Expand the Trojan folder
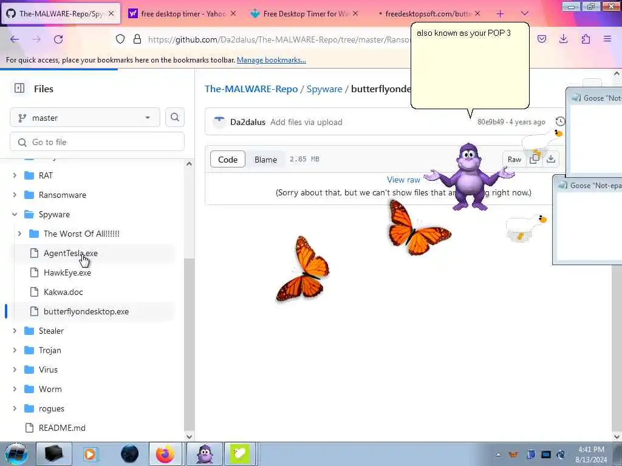622x466 pixels. [x=15, y=350]
